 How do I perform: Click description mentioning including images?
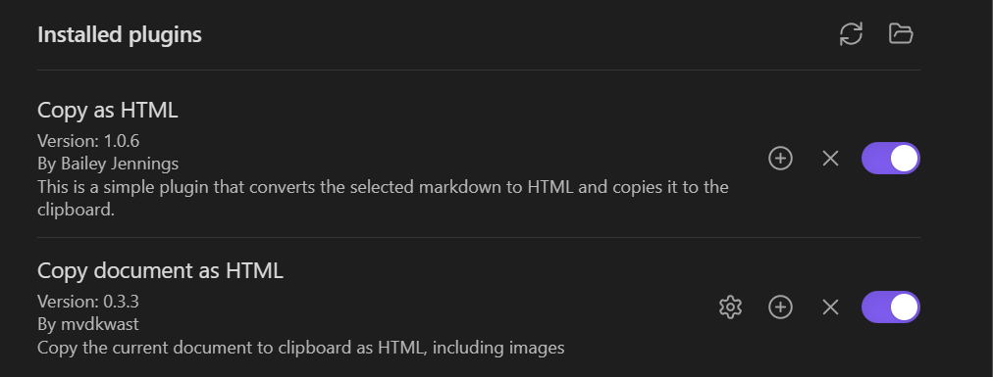[x=301, y=348]
